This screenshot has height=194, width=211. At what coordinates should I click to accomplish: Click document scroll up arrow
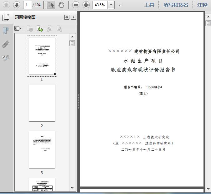tap(208, 17)
